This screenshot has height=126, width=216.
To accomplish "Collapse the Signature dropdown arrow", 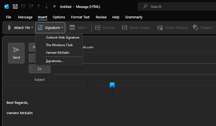I will click(x=62, y=28).
